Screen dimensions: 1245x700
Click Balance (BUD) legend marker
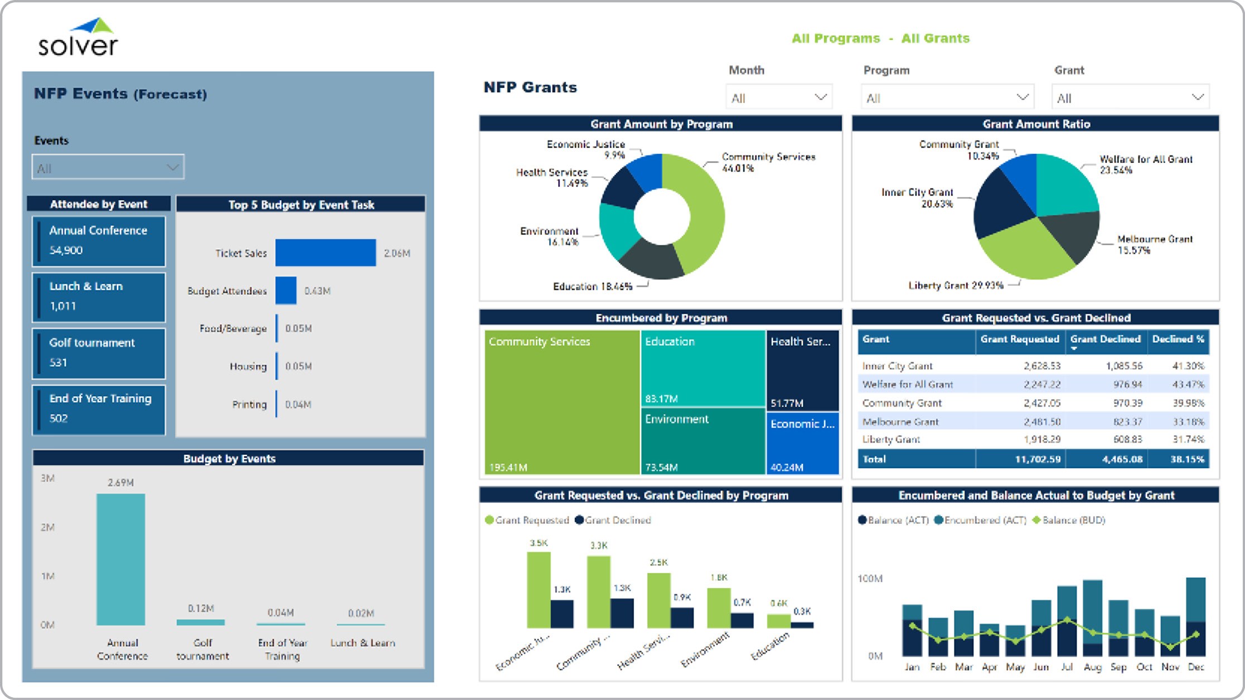pos(1036,520)
